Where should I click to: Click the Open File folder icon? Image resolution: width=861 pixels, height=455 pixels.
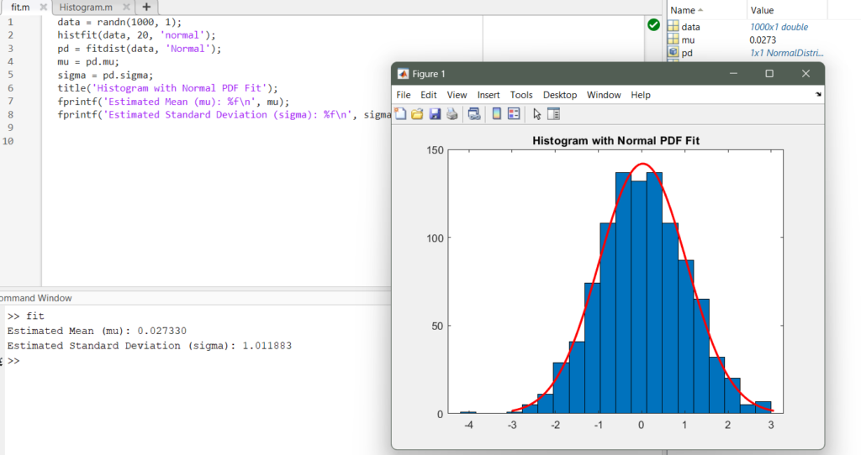click(417, 114)
